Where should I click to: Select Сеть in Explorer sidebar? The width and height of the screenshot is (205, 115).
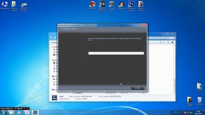tap(54, 90)
